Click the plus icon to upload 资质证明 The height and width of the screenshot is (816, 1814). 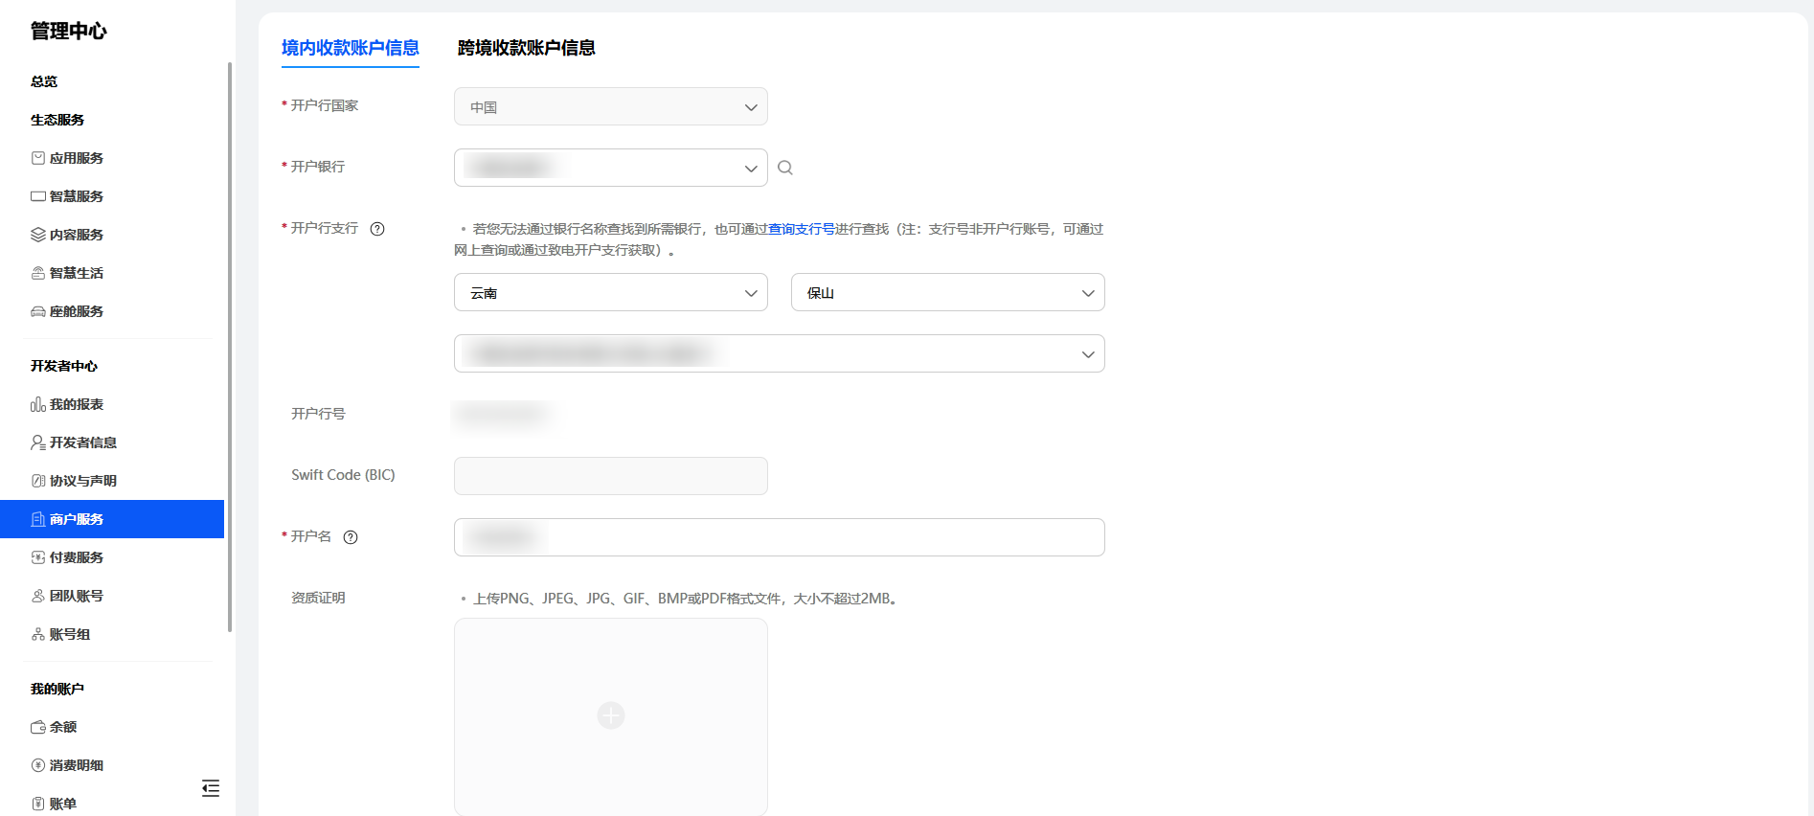click(x=611, y=715)
